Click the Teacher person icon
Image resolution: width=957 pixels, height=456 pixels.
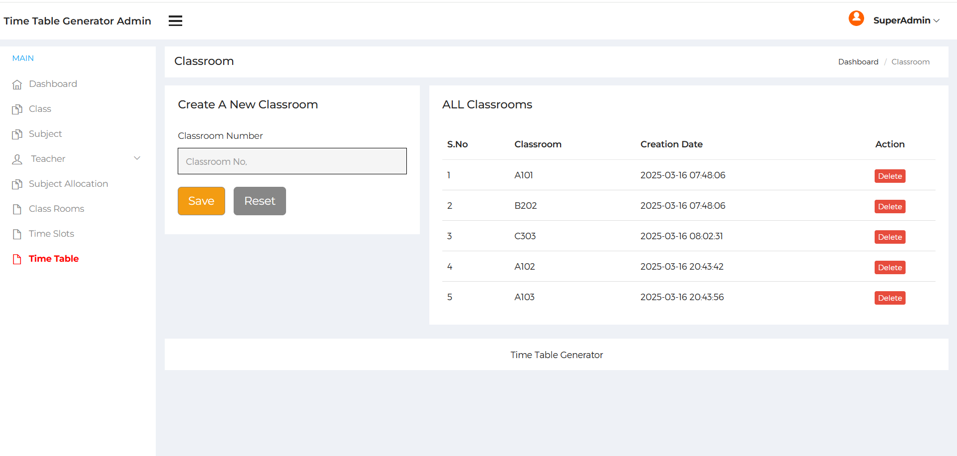[17, 159]
